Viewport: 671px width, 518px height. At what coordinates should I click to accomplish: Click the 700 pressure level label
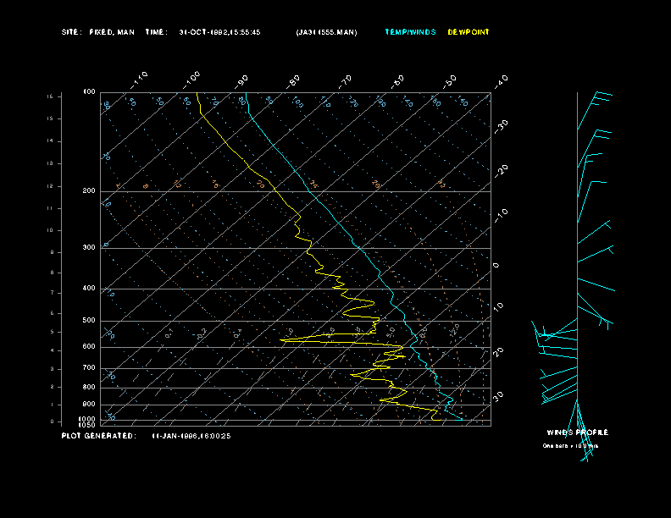coord(89,367)
